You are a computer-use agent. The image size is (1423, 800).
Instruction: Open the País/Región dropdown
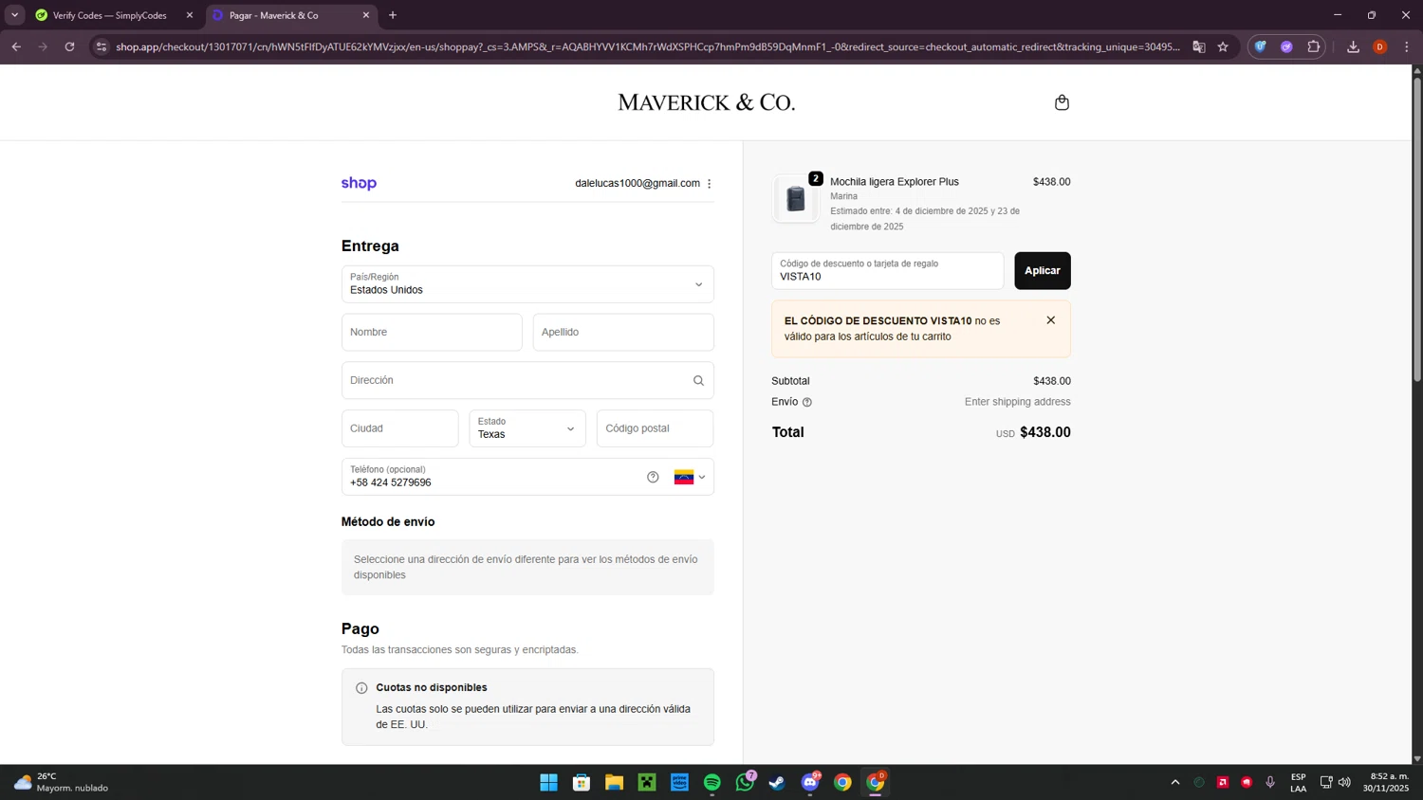(527, 284)
